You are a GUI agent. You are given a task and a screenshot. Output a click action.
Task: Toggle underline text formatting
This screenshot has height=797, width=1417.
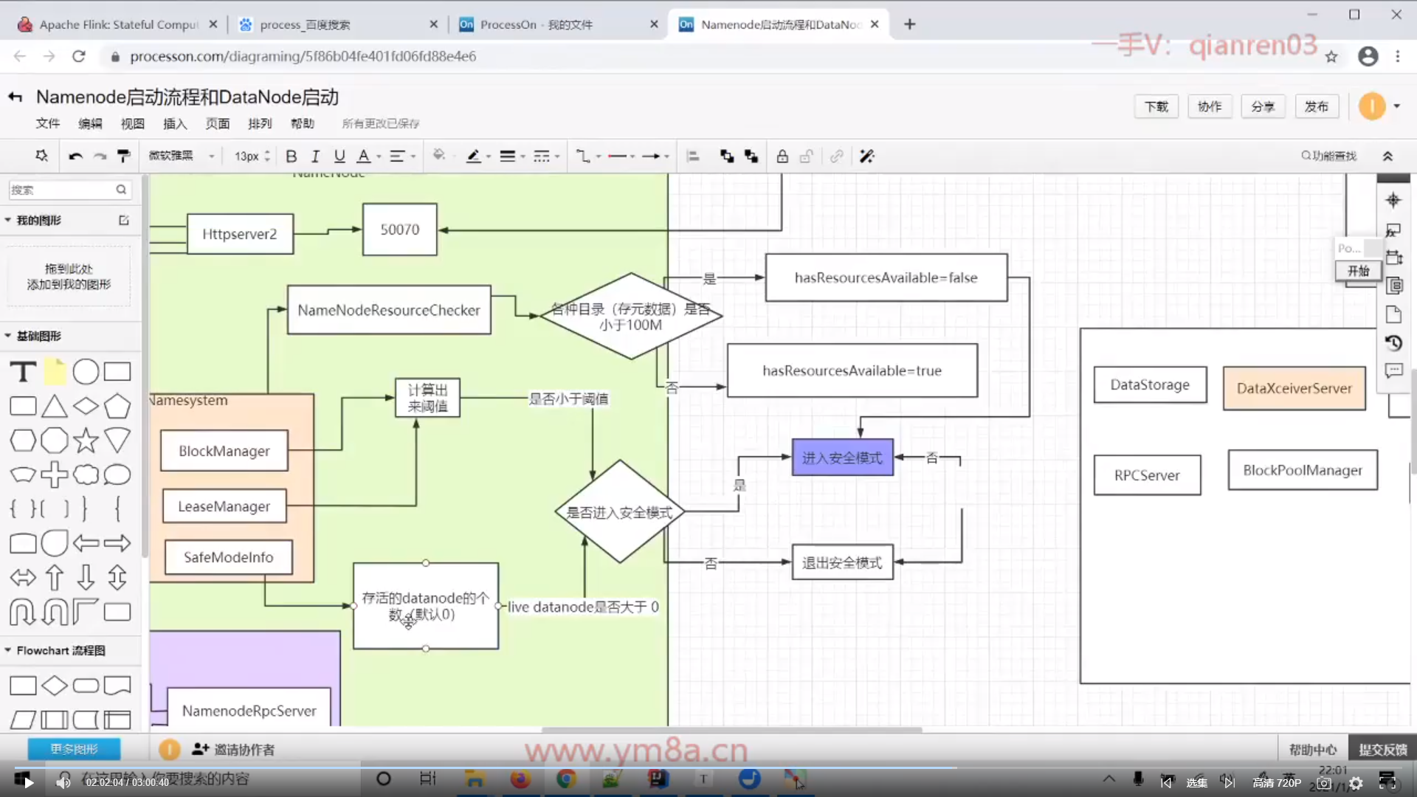[x=339, y=156]
